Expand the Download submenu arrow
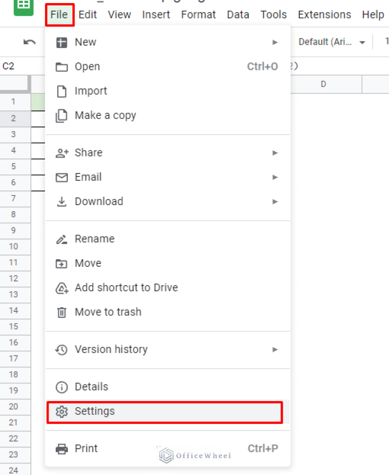The height and width of the screenshot is (475, 389). 275,202
